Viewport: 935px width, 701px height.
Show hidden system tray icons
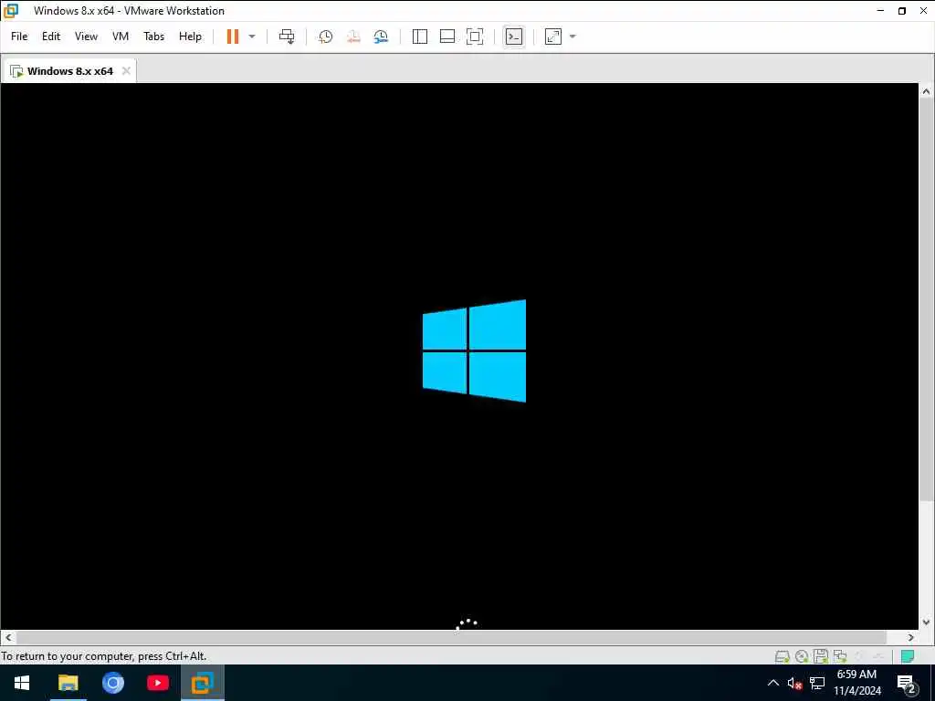pyautogui.click(x=772, y=683)
